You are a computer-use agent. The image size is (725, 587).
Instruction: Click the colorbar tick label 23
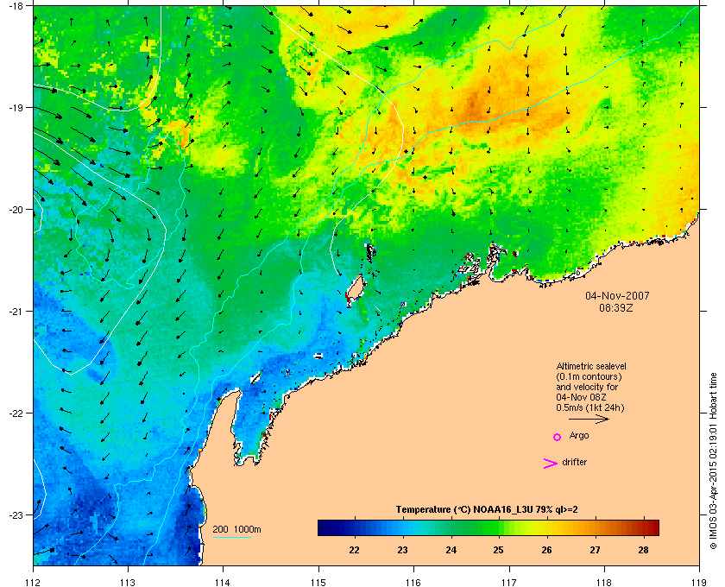(402, 550)
